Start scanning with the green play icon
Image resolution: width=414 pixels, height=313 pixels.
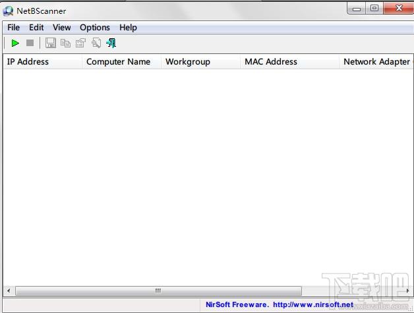click(15, 43)
